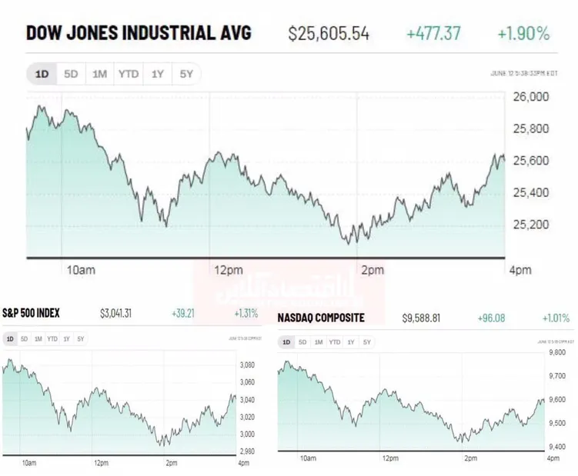The width and height of the screenshot is (578, 476).
Task: Click the Dow Jones 12pm chart gridline
Action: pyautogui.click(x=210, y=175)
